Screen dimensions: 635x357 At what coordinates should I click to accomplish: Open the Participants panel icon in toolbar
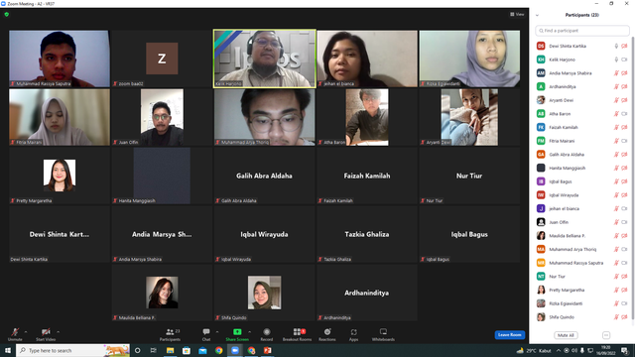click(x=170, y=332)
